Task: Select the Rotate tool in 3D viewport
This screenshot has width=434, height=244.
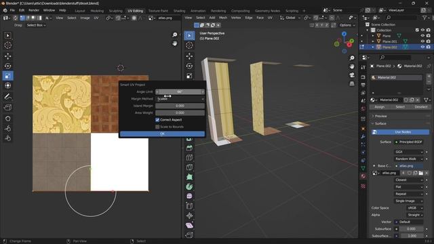Action: (x=189, y=66)
